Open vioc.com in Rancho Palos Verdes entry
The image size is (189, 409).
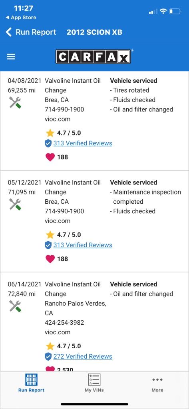point(58,332)
